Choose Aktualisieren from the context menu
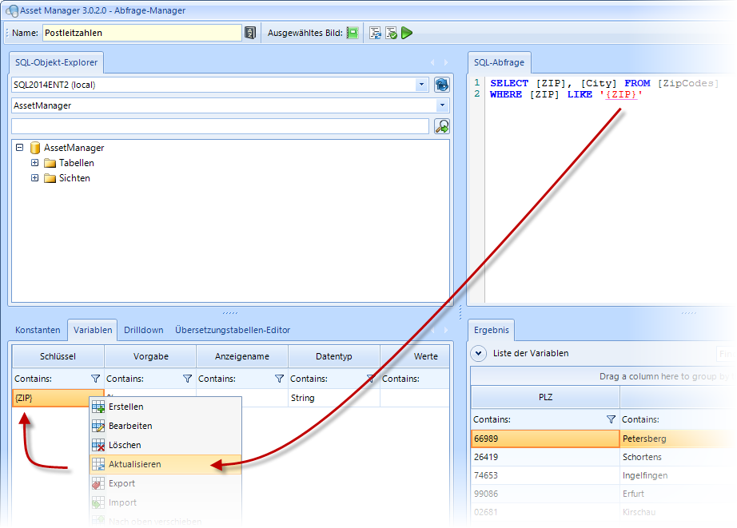737x528 pixels. [x=165, y=464]
